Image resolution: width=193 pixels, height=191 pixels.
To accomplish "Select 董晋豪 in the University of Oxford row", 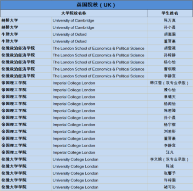I will point(170,41).
